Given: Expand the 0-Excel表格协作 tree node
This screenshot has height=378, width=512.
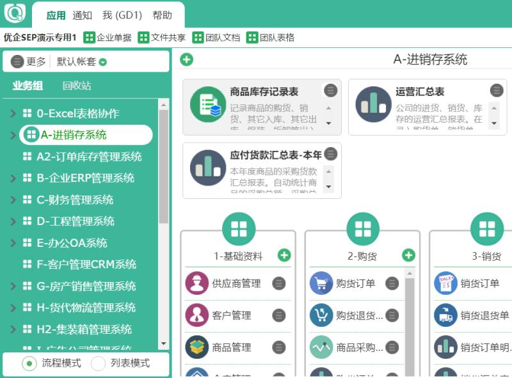Looking at the screenshot, I should pyautogui.click(x=13, y=114).
